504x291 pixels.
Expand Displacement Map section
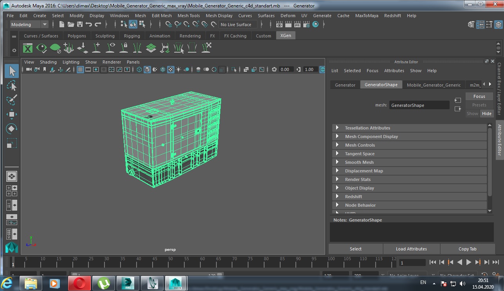(x=410, y=171)
